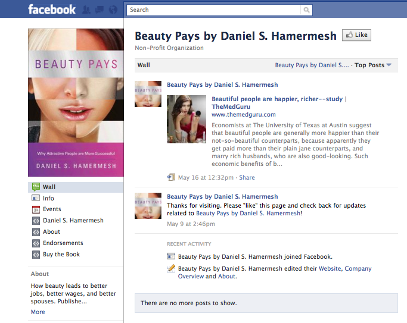Open the Endorsements sidebar tab
This screenshot has width=407, height=323.
63,243
